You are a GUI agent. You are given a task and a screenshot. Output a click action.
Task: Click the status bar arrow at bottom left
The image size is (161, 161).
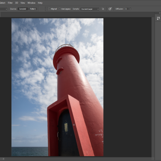pyautogui.click(x=3, y=159)
